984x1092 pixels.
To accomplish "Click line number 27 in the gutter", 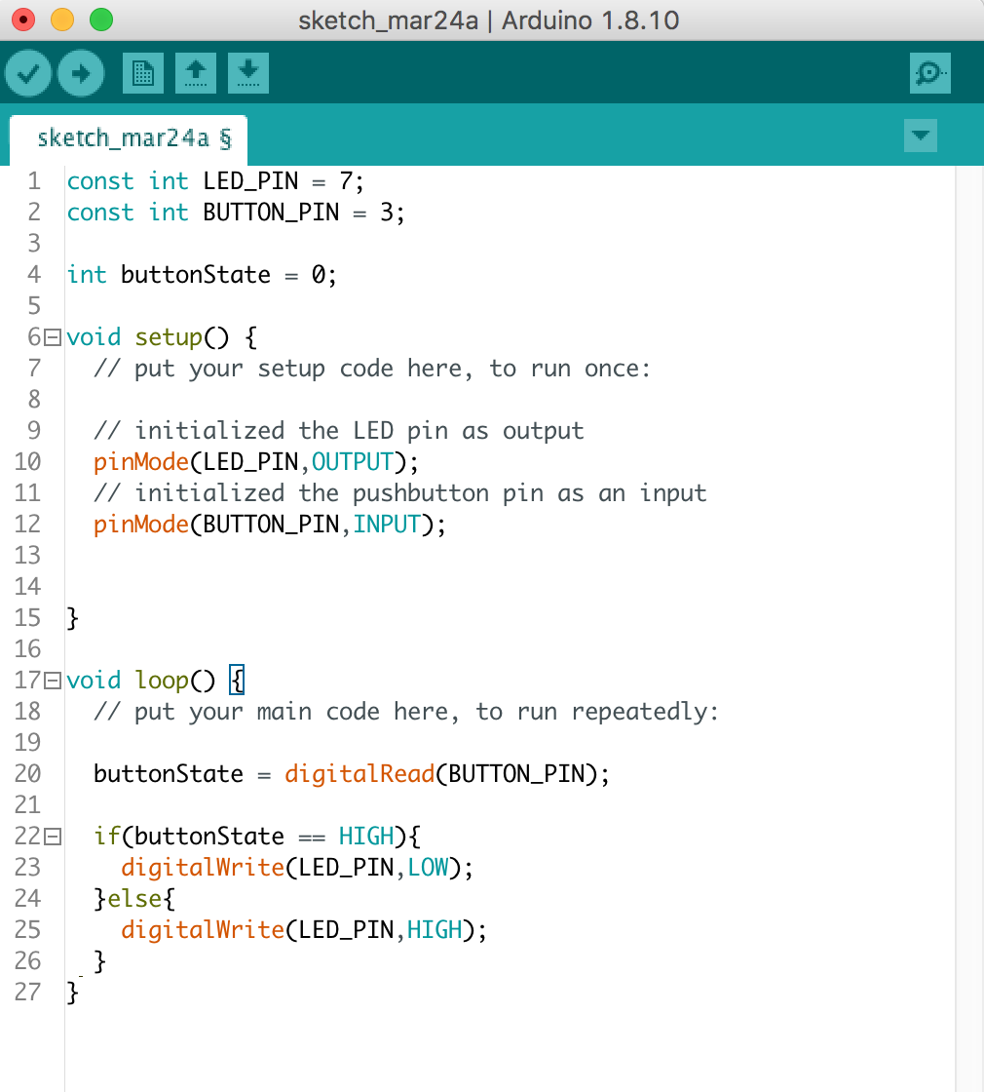I will [x=28, y=993].
